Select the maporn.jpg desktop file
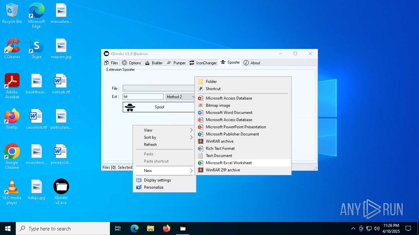The image size is (419, 235). (x=61, y=49)
